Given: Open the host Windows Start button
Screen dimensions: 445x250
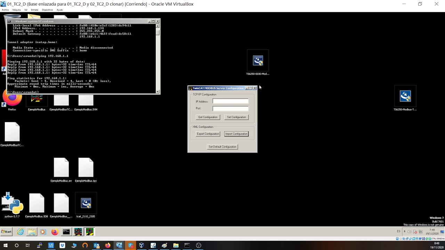Looking at the screenshot, I should (x=5, y=245).
